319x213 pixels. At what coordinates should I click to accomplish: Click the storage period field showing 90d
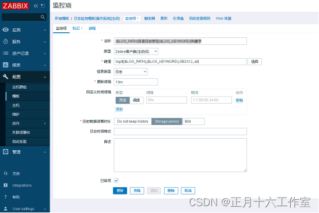tap(193, 121)
